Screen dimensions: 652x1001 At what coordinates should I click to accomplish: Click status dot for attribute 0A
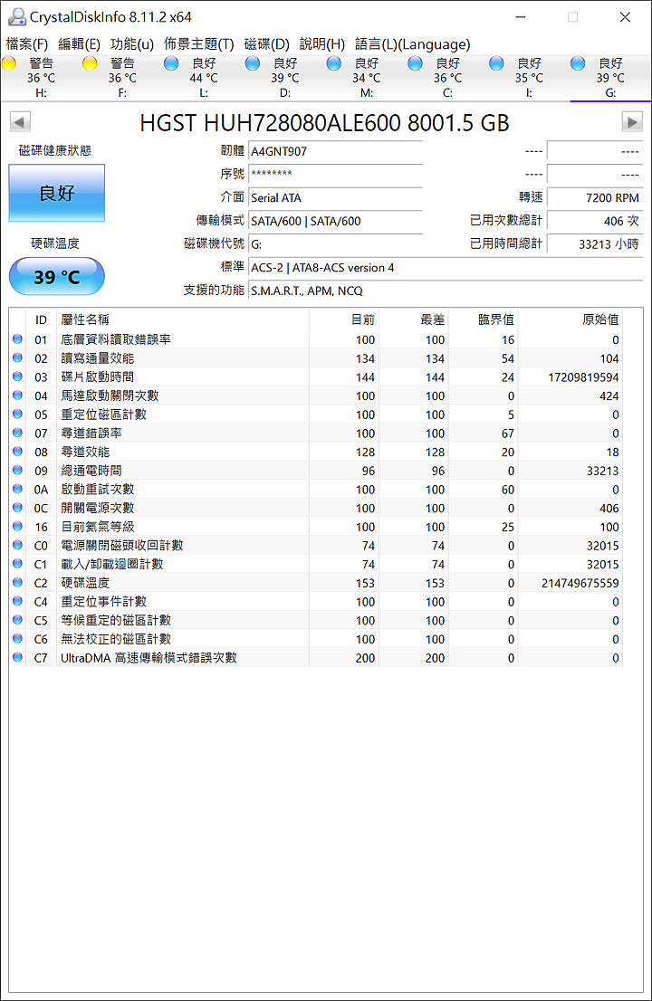(18, 489)
